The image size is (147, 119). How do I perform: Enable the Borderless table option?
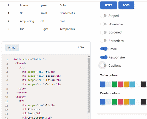tap(103, 41)
